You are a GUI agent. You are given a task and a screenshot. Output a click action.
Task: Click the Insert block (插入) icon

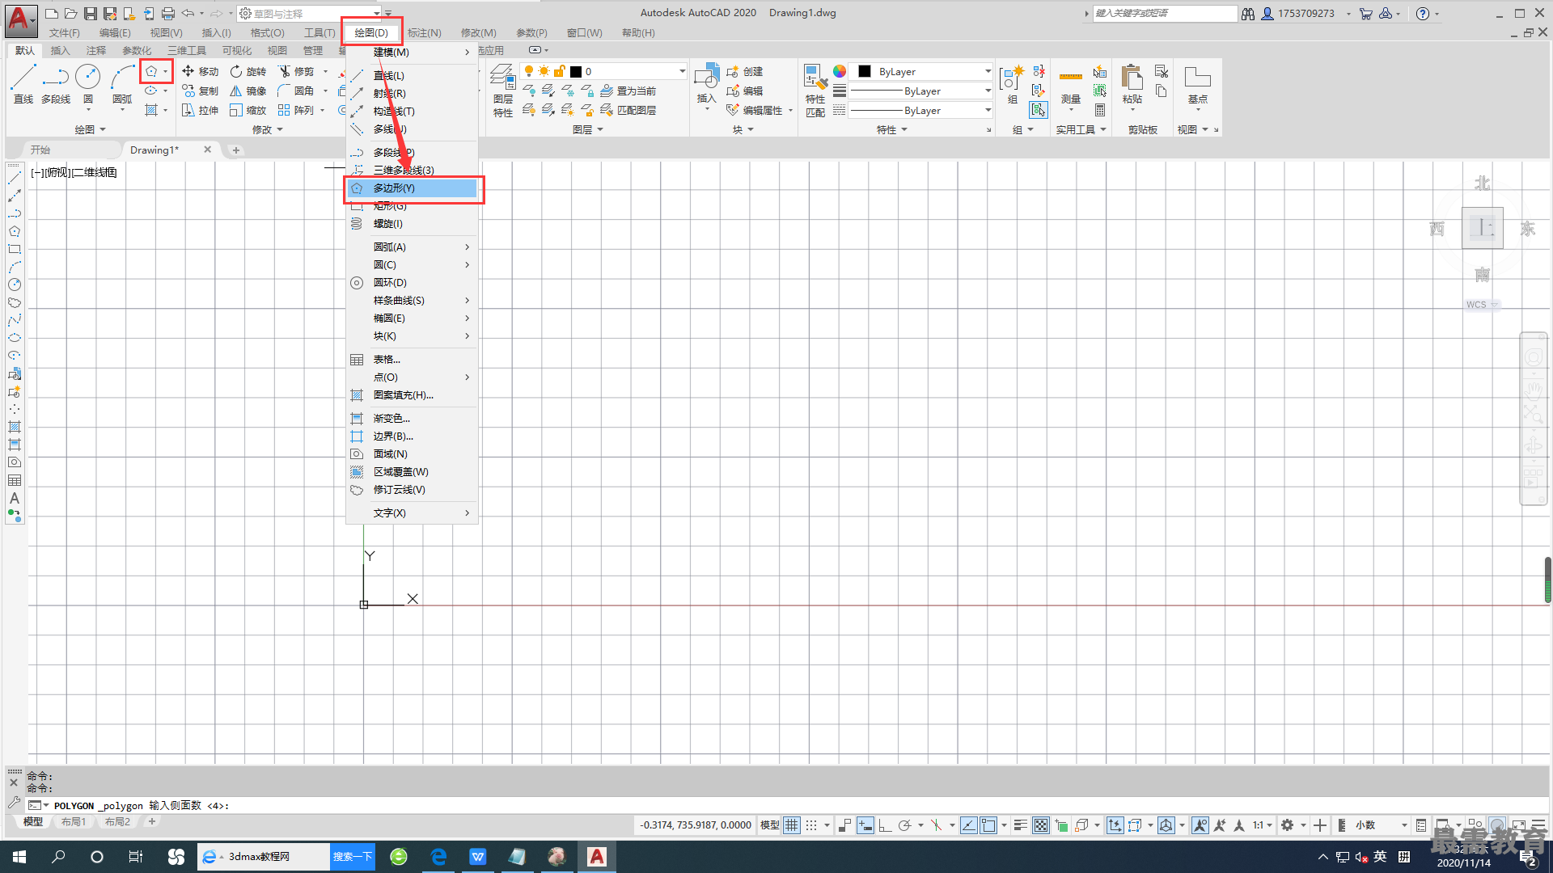706,83
